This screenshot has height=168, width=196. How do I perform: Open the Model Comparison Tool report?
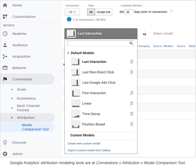pos(35,127)
